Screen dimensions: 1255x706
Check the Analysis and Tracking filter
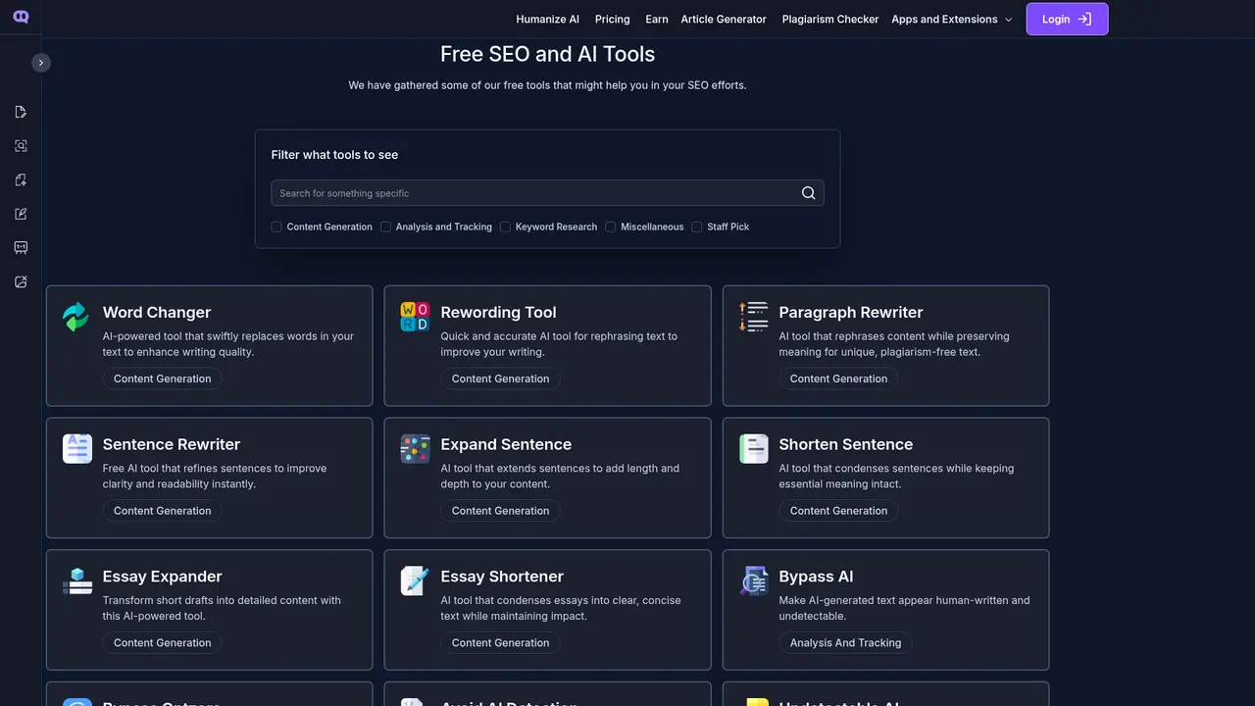click(x=385, y=227)
